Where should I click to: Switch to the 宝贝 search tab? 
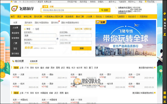pos(45,7)
